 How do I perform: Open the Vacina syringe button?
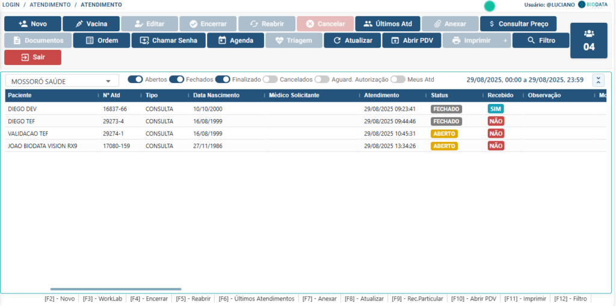pos(91,24)
